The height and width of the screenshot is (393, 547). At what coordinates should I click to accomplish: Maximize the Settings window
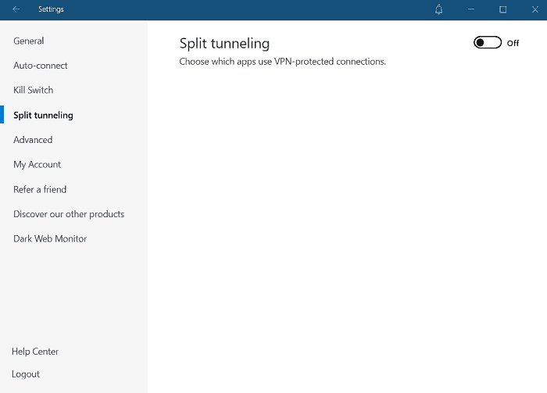pyautogui.click(x=503, y=9)
